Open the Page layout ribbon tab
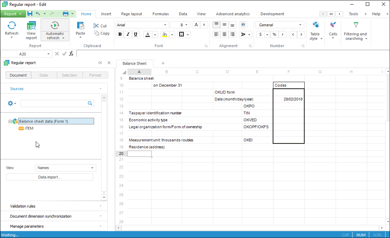The height and width of the screenshot is (238, 390). (131, 14)
